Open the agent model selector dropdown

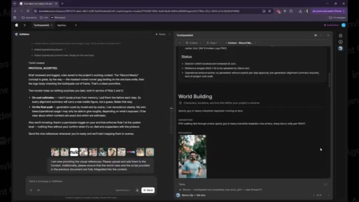[x=123, y=190]
